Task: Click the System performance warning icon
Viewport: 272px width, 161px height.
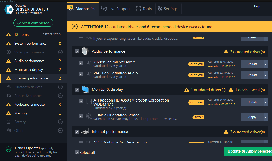Action: coord(8,43)
